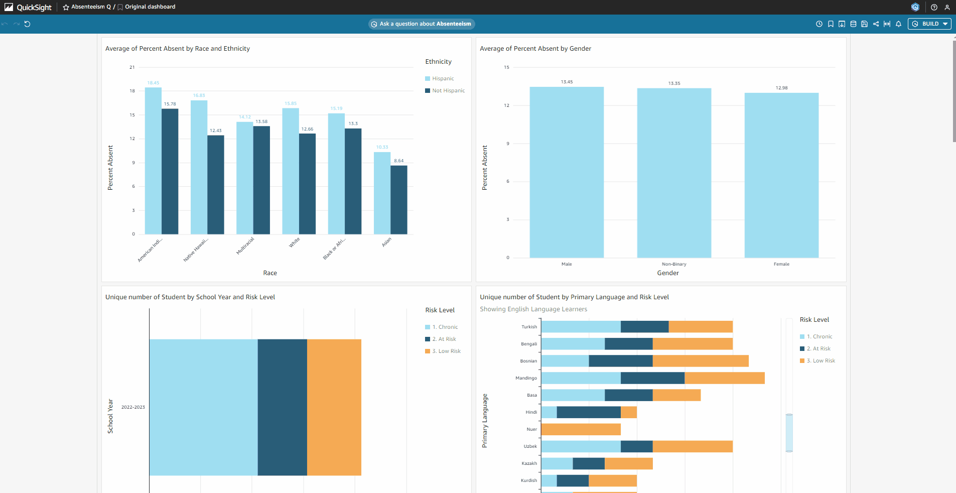Click the Kazakh language label
The image size is (956, 493).
click(529, 463)
